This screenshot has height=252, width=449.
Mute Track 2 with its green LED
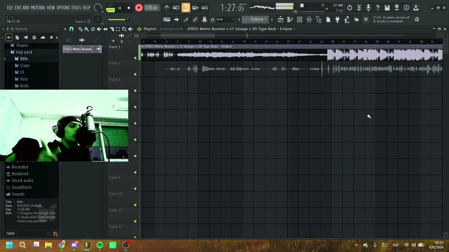[x=135, y=74]
